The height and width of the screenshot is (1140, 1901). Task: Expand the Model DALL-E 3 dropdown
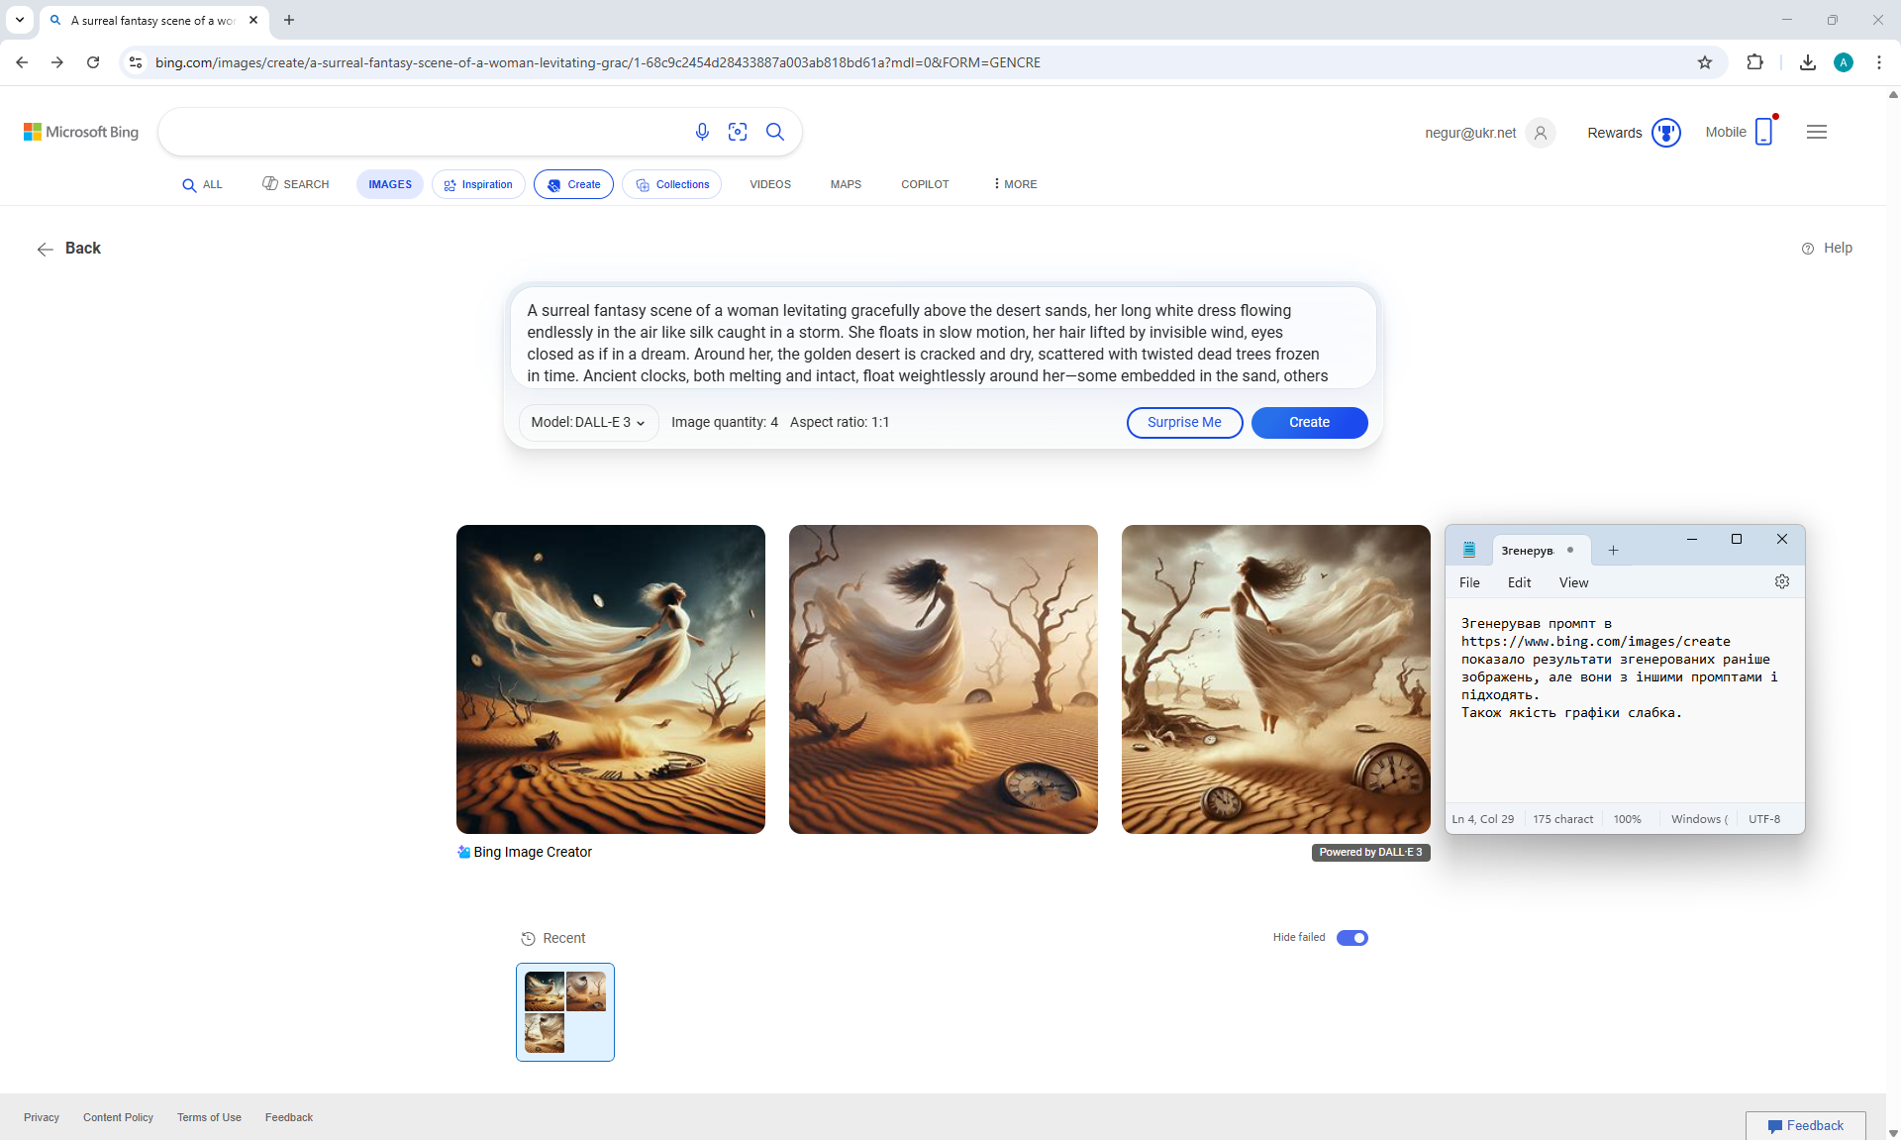click(x=588, y=423)
